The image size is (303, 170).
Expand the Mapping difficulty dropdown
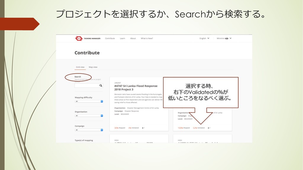pos(89,102)
